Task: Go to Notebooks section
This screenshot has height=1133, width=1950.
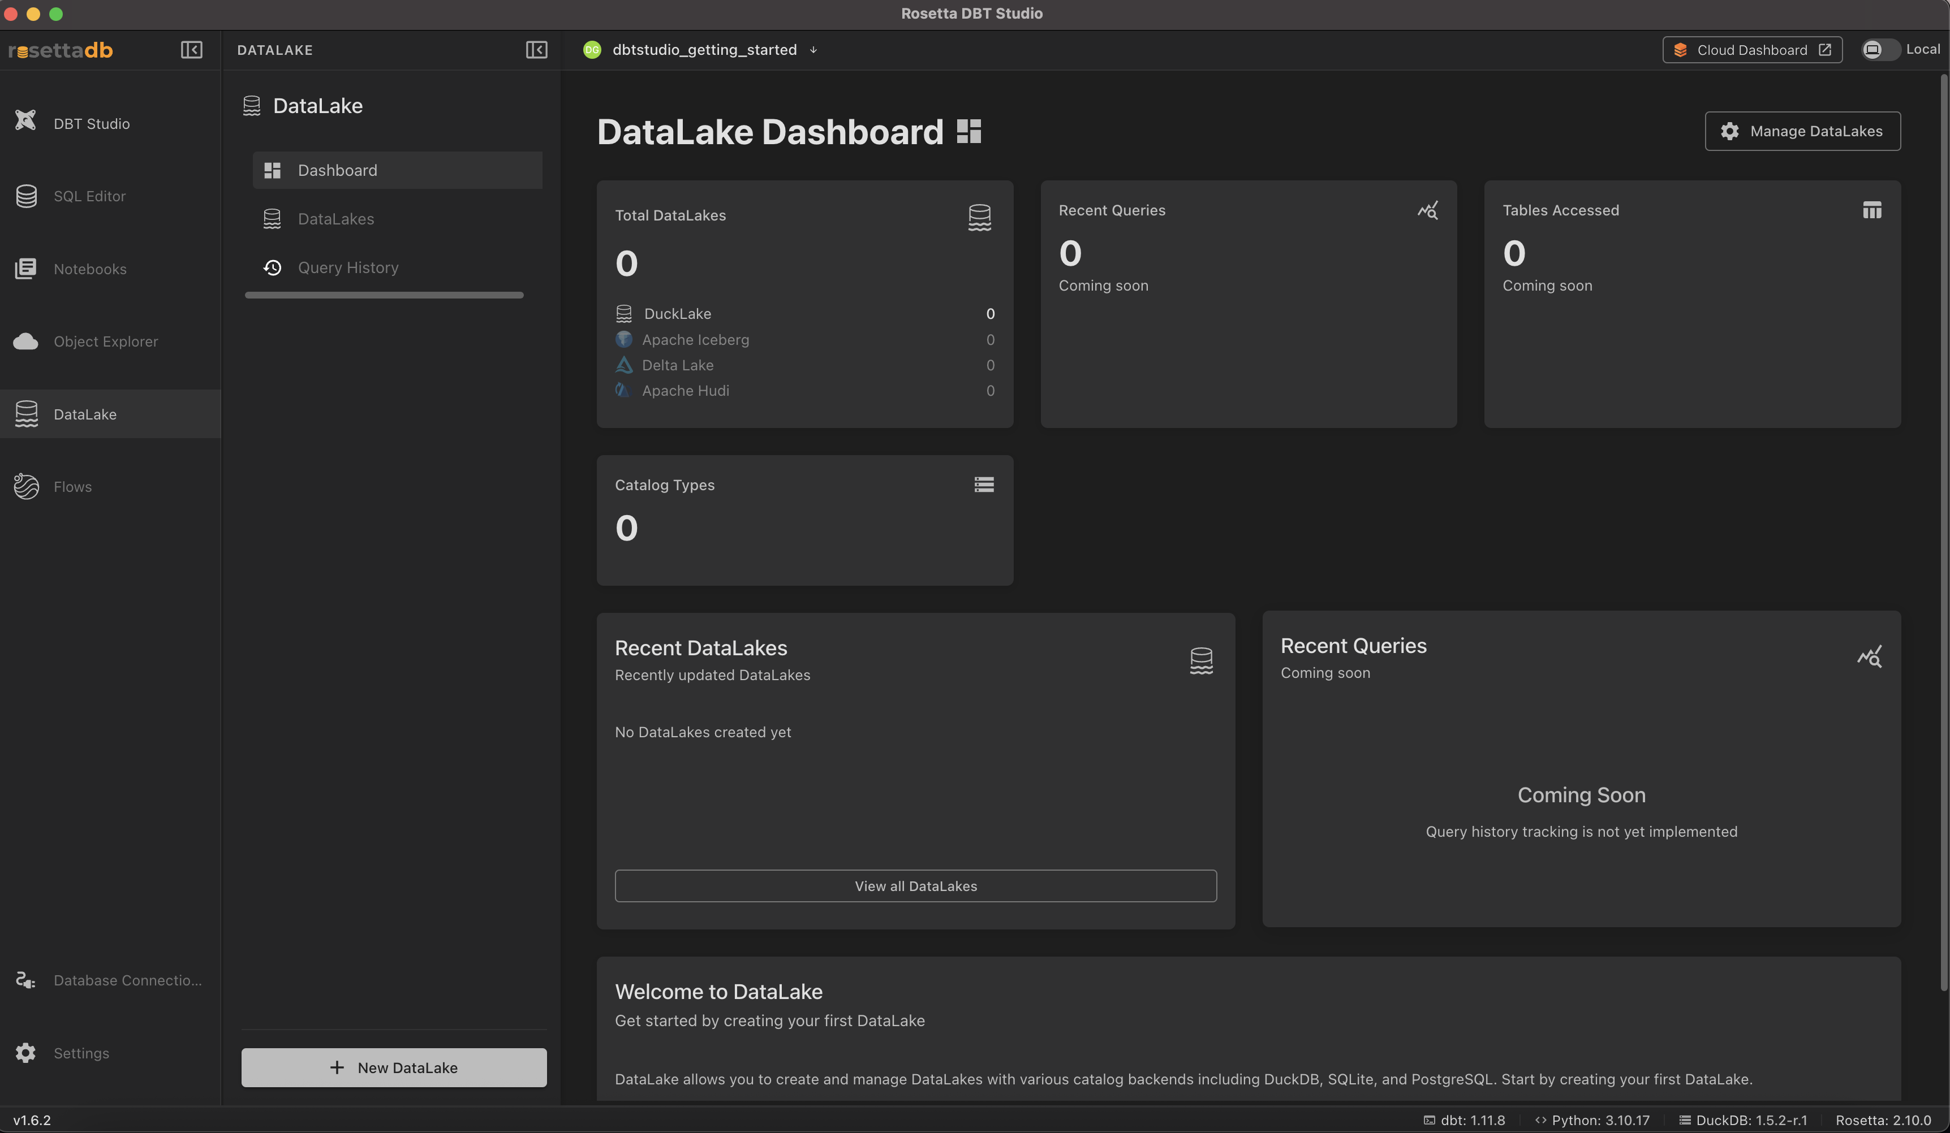Action: click(x=110, y=269)
